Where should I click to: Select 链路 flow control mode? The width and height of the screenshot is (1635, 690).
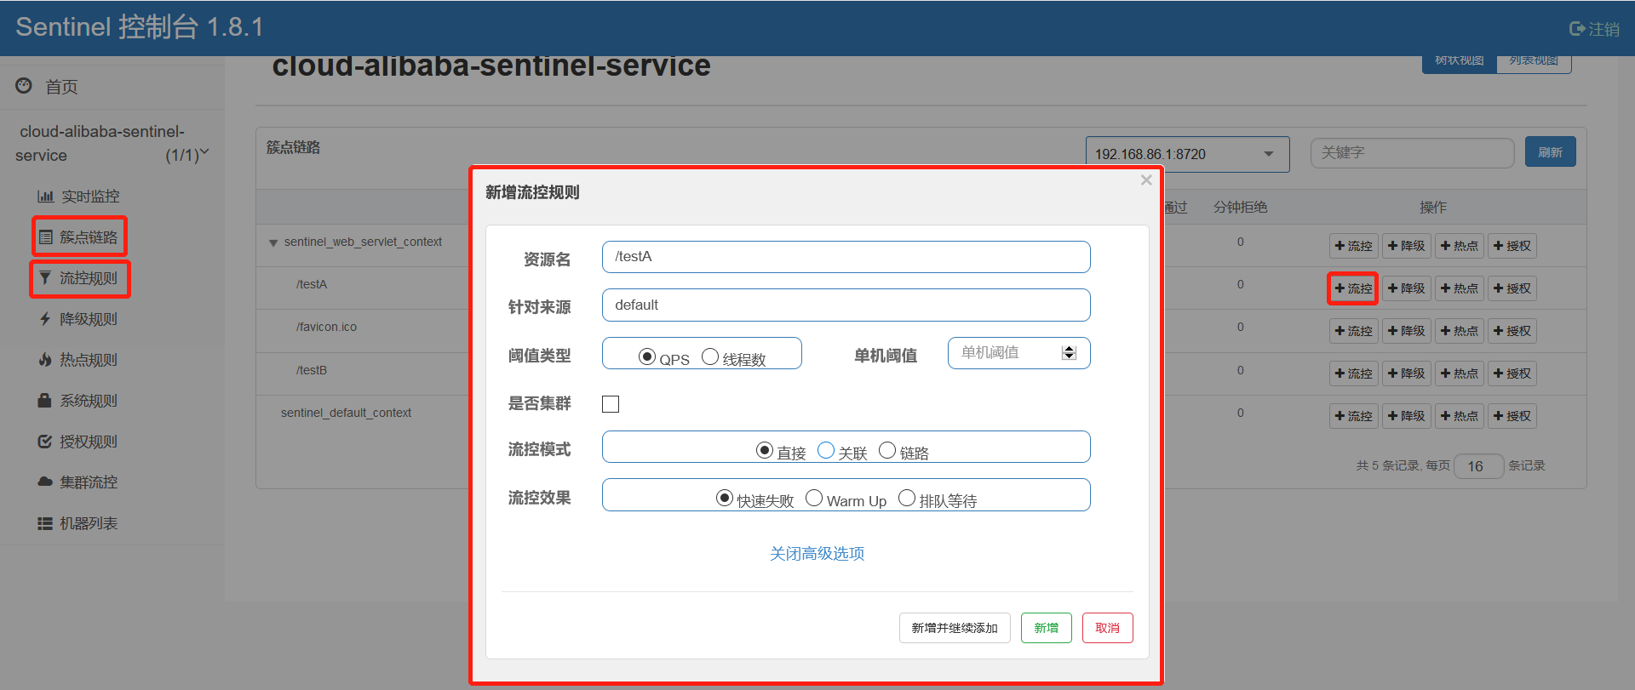tap(887, 450)
